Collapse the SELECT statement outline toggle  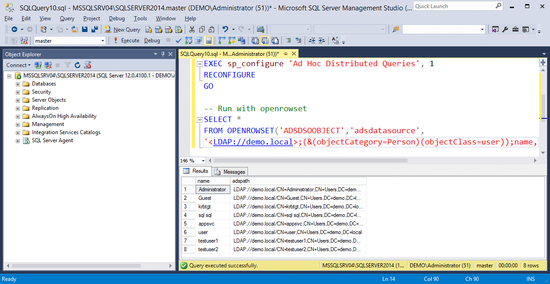coord(200,120)
